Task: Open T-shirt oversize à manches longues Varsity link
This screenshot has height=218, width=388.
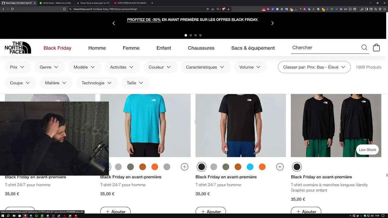Action: tap(329, 187)
